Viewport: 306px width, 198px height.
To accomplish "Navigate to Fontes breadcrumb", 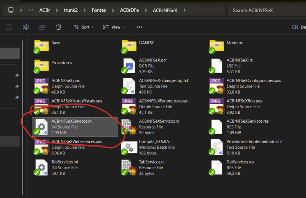I will click(x=99, y=10).
